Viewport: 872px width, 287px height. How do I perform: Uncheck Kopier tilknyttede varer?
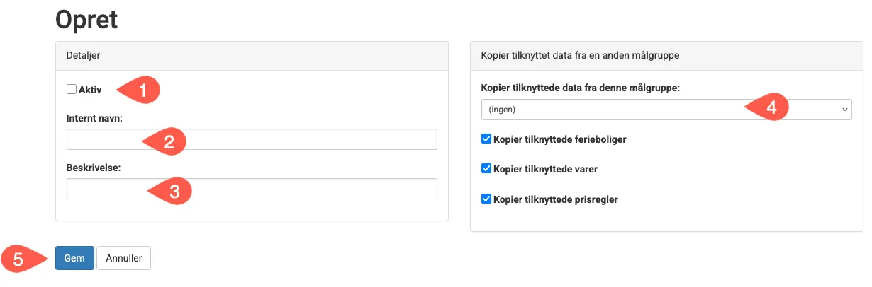486,169
